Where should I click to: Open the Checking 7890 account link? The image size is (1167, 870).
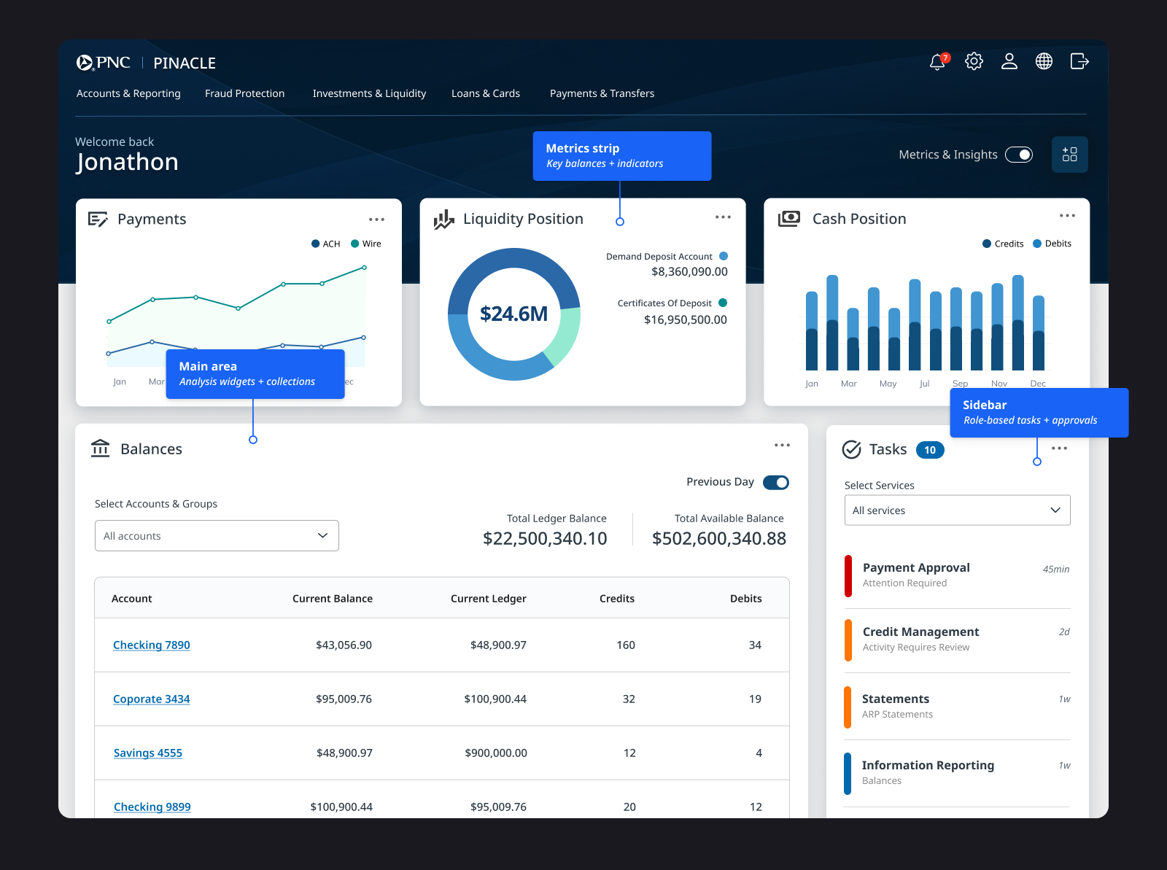tap(152, 645)
